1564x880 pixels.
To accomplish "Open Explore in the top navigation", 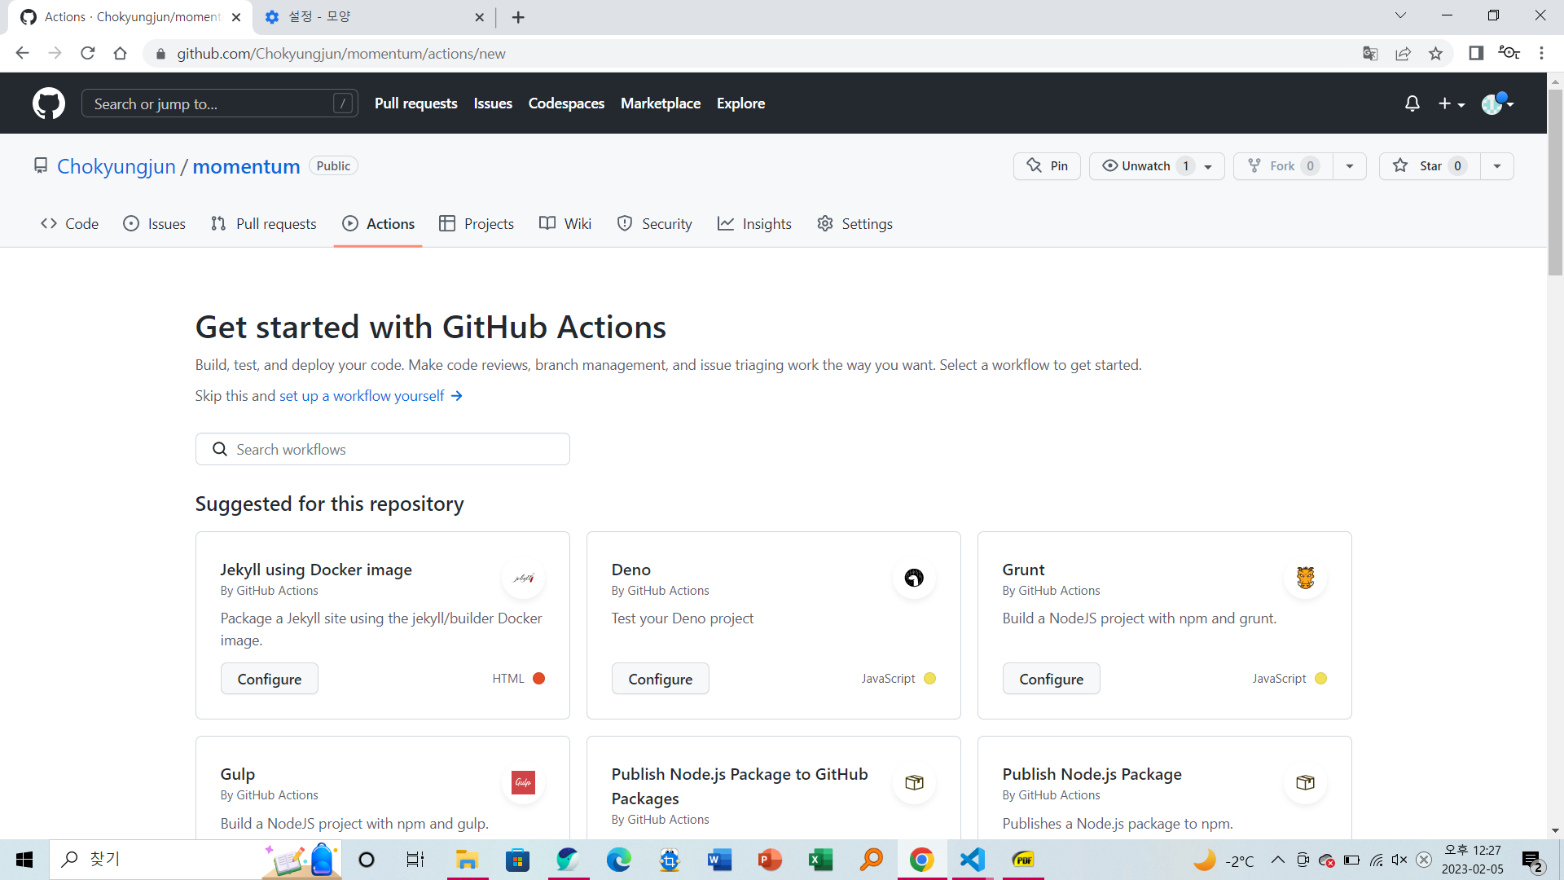I will 740,103.
